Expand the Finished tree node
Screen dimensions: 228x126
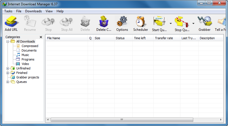8,73
